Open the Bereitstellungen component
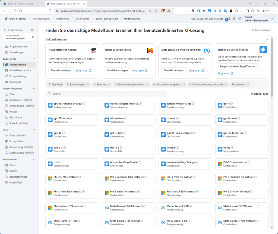The height and width of the screenshot is (234, 278). (x=18, y=177)
